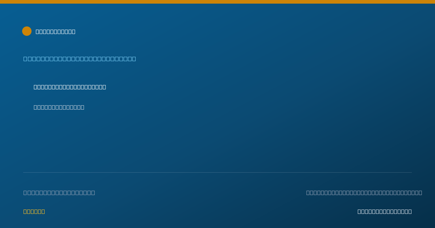435x228 pixels.
Task: Open the gray footer text above the yellow label
Action: tap(59, 193)
